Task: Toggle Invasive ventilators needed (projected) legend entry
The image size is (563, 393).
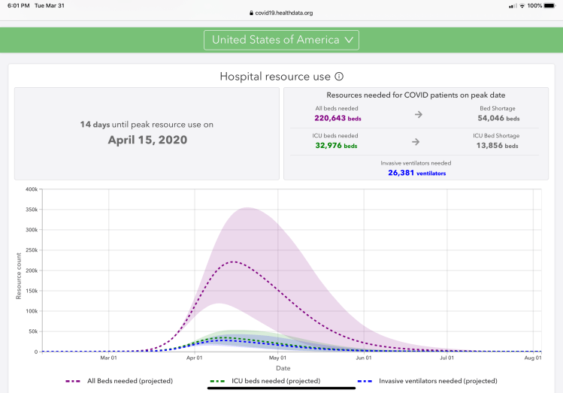Action: click(427, 381)
